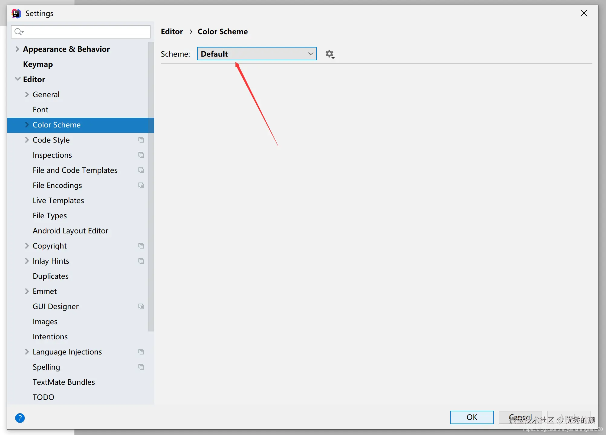Screen dimensions: 606x435
Task: Click project-level icon beside File Encodings
Action: [141, 185]
